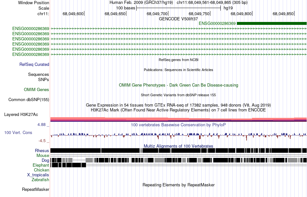Open 100 vertebrates Basewise Conservation title
Viewport: 307px width, 197px height.
click(178, 125)
